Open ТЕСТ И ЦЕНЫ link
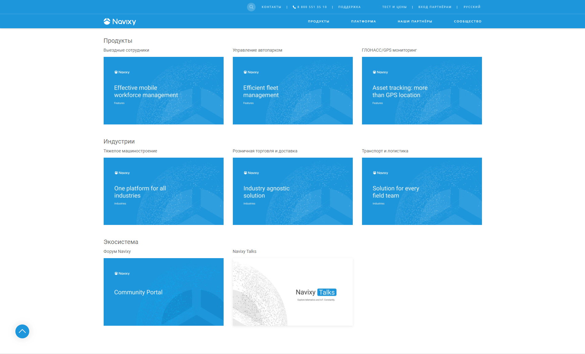The height and width of the screenshot is (354, 585). (x=394, y=7)
